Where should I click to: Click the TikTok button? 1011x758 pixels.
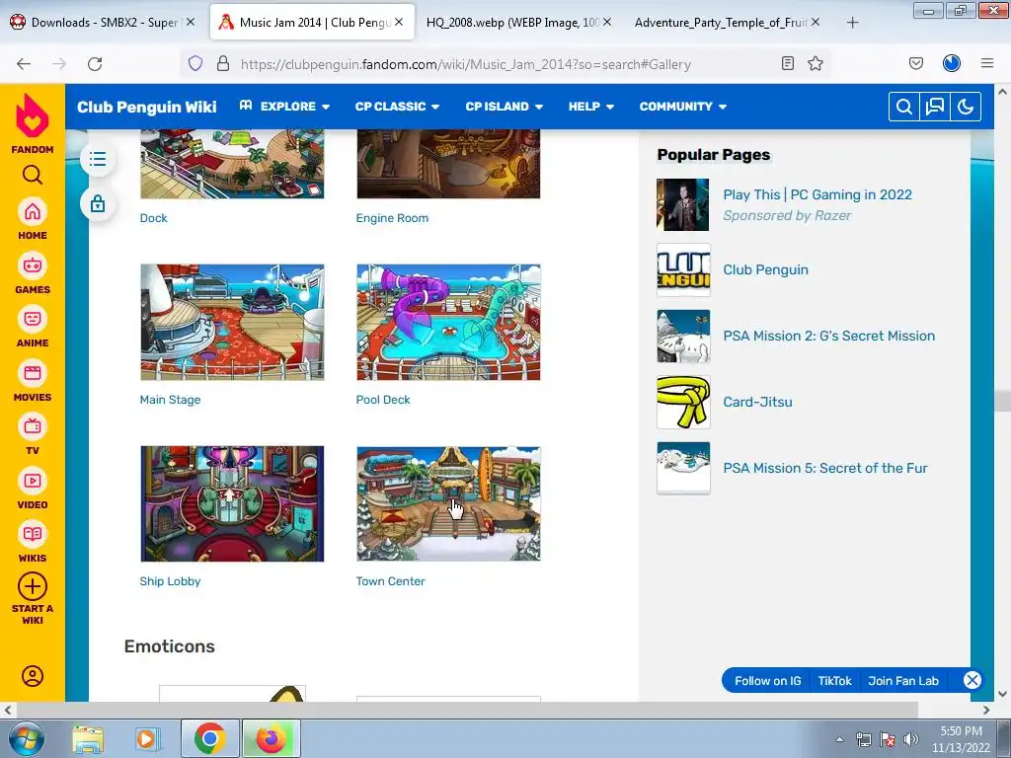(x=835, y=681)
